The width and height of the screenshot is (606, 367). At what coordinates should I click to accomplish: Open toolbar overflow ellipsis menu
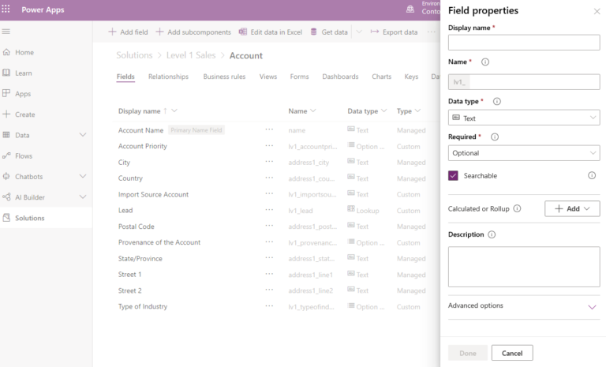[432, 32]
